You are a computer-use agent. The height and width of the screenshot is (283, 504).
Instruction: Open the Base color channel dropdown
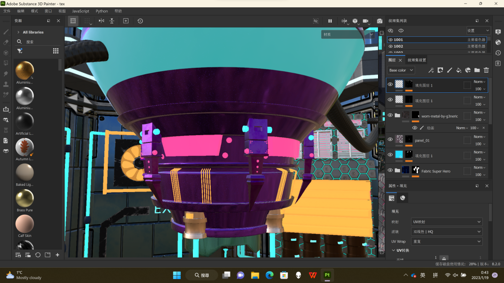(401, 70)
